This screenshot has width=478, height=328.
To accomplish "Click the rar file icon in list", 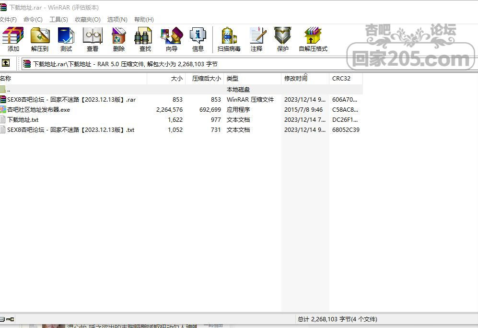I will tap(3, 99).
